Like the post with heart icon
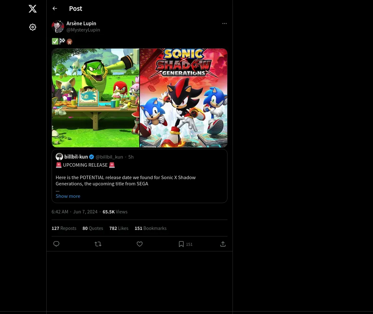Screen dimensions: 373x314 coord(140,244)
